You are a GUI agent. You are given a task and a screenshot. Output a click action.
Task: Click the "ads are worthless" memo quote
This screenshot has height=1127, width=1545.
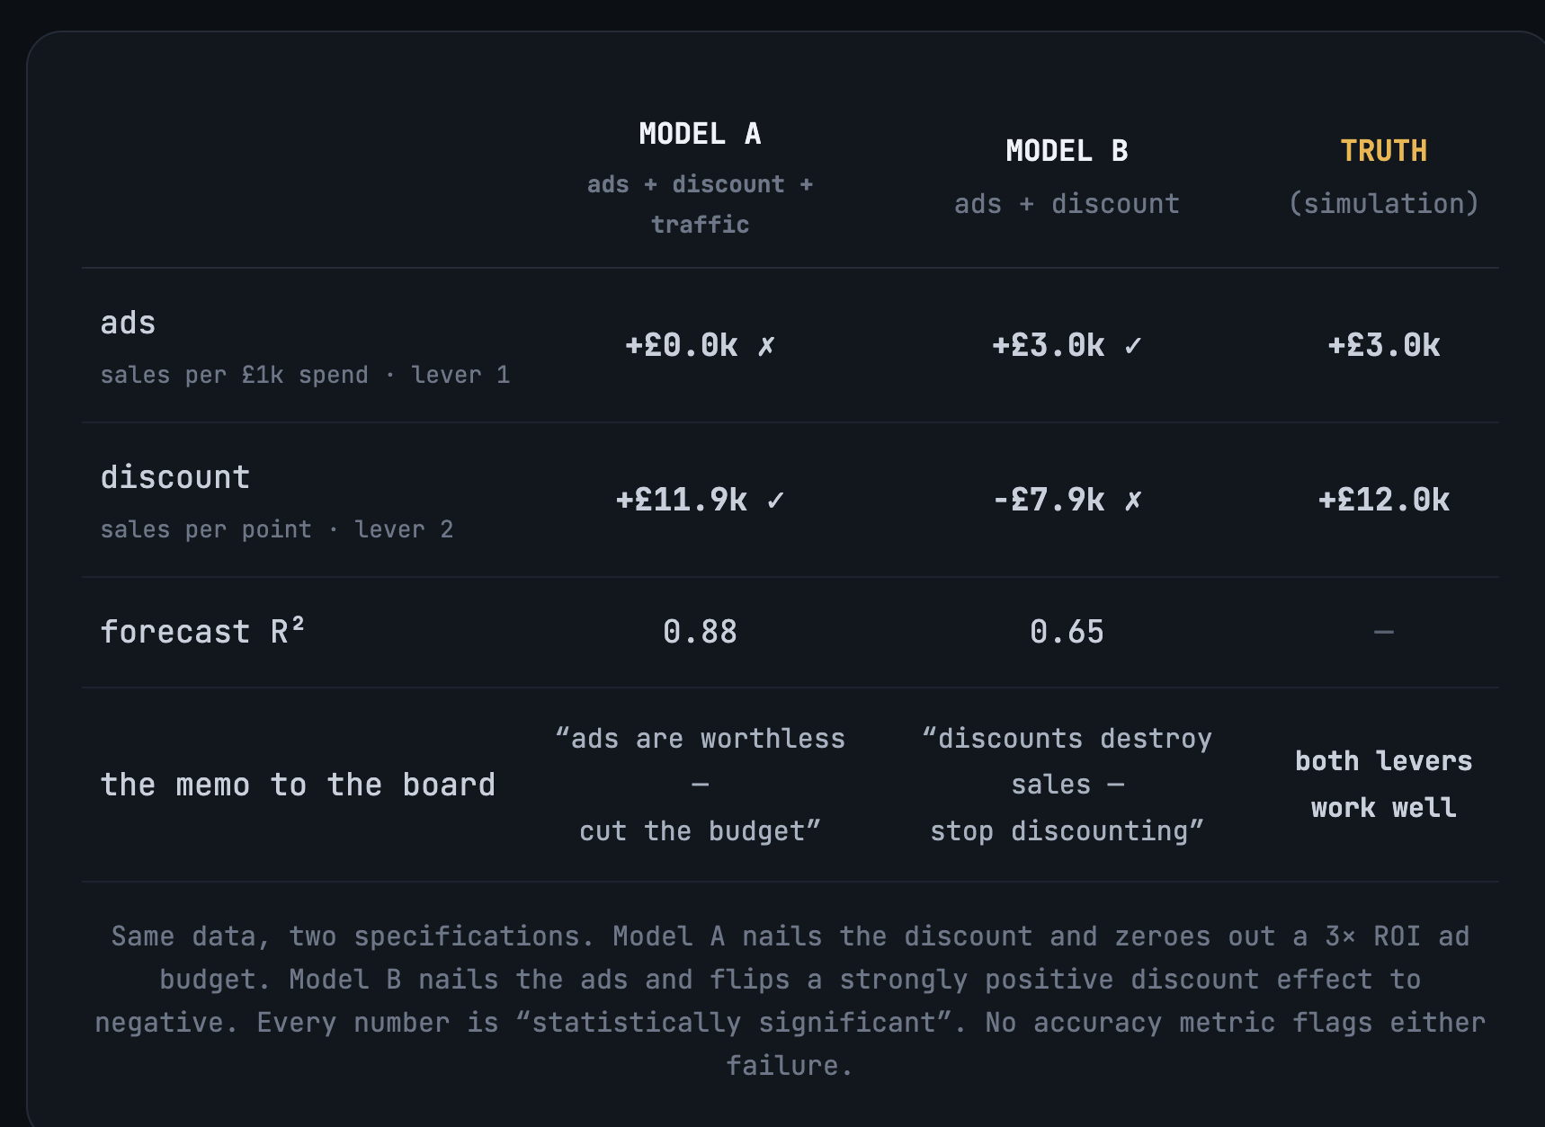700,785
